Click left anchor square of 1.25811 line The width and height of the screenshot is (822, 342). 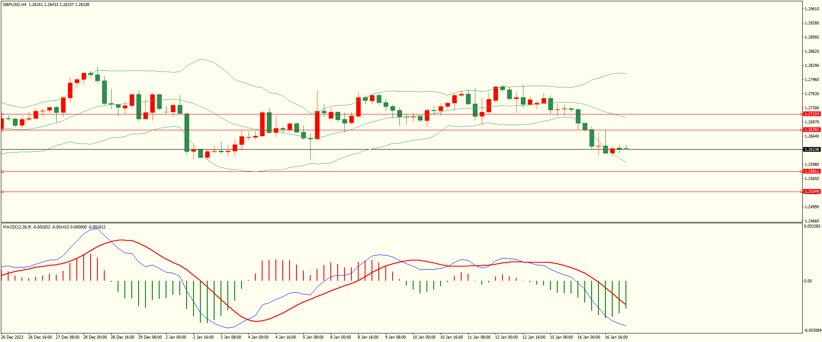tap(2, 171)
